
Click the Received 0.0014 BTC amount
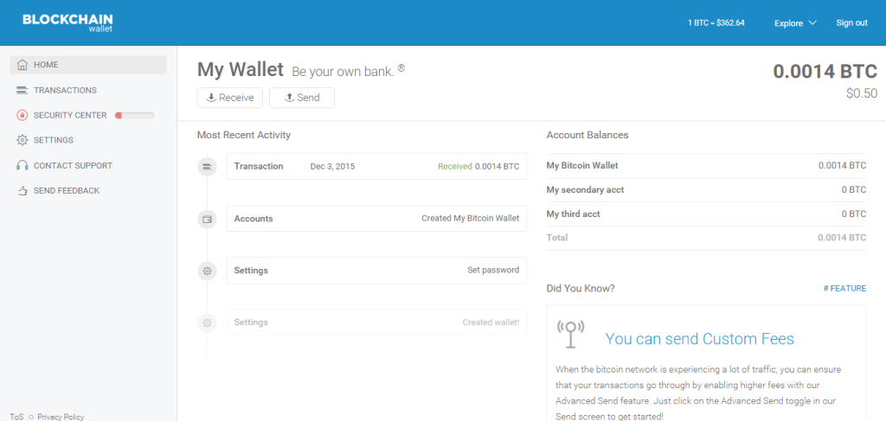tap(478, 167)
